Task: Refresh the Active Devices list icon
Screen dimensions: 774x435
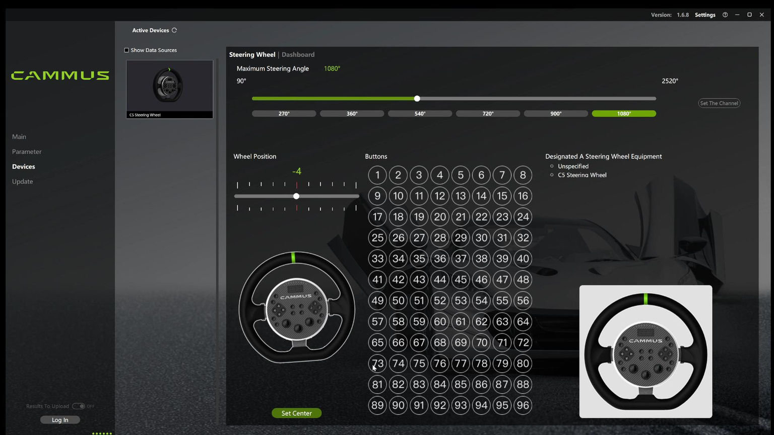Action: click(x=174, y=30)
